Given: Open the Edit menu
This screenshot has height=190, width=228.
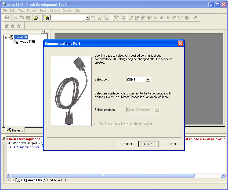Looking at the screenshot, I should [x=12, y=10].
